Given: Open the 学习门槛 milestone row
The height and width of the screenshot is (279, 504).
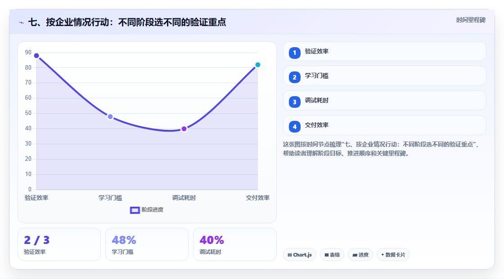Looking at the screenshot, I should tap(384, 76).
